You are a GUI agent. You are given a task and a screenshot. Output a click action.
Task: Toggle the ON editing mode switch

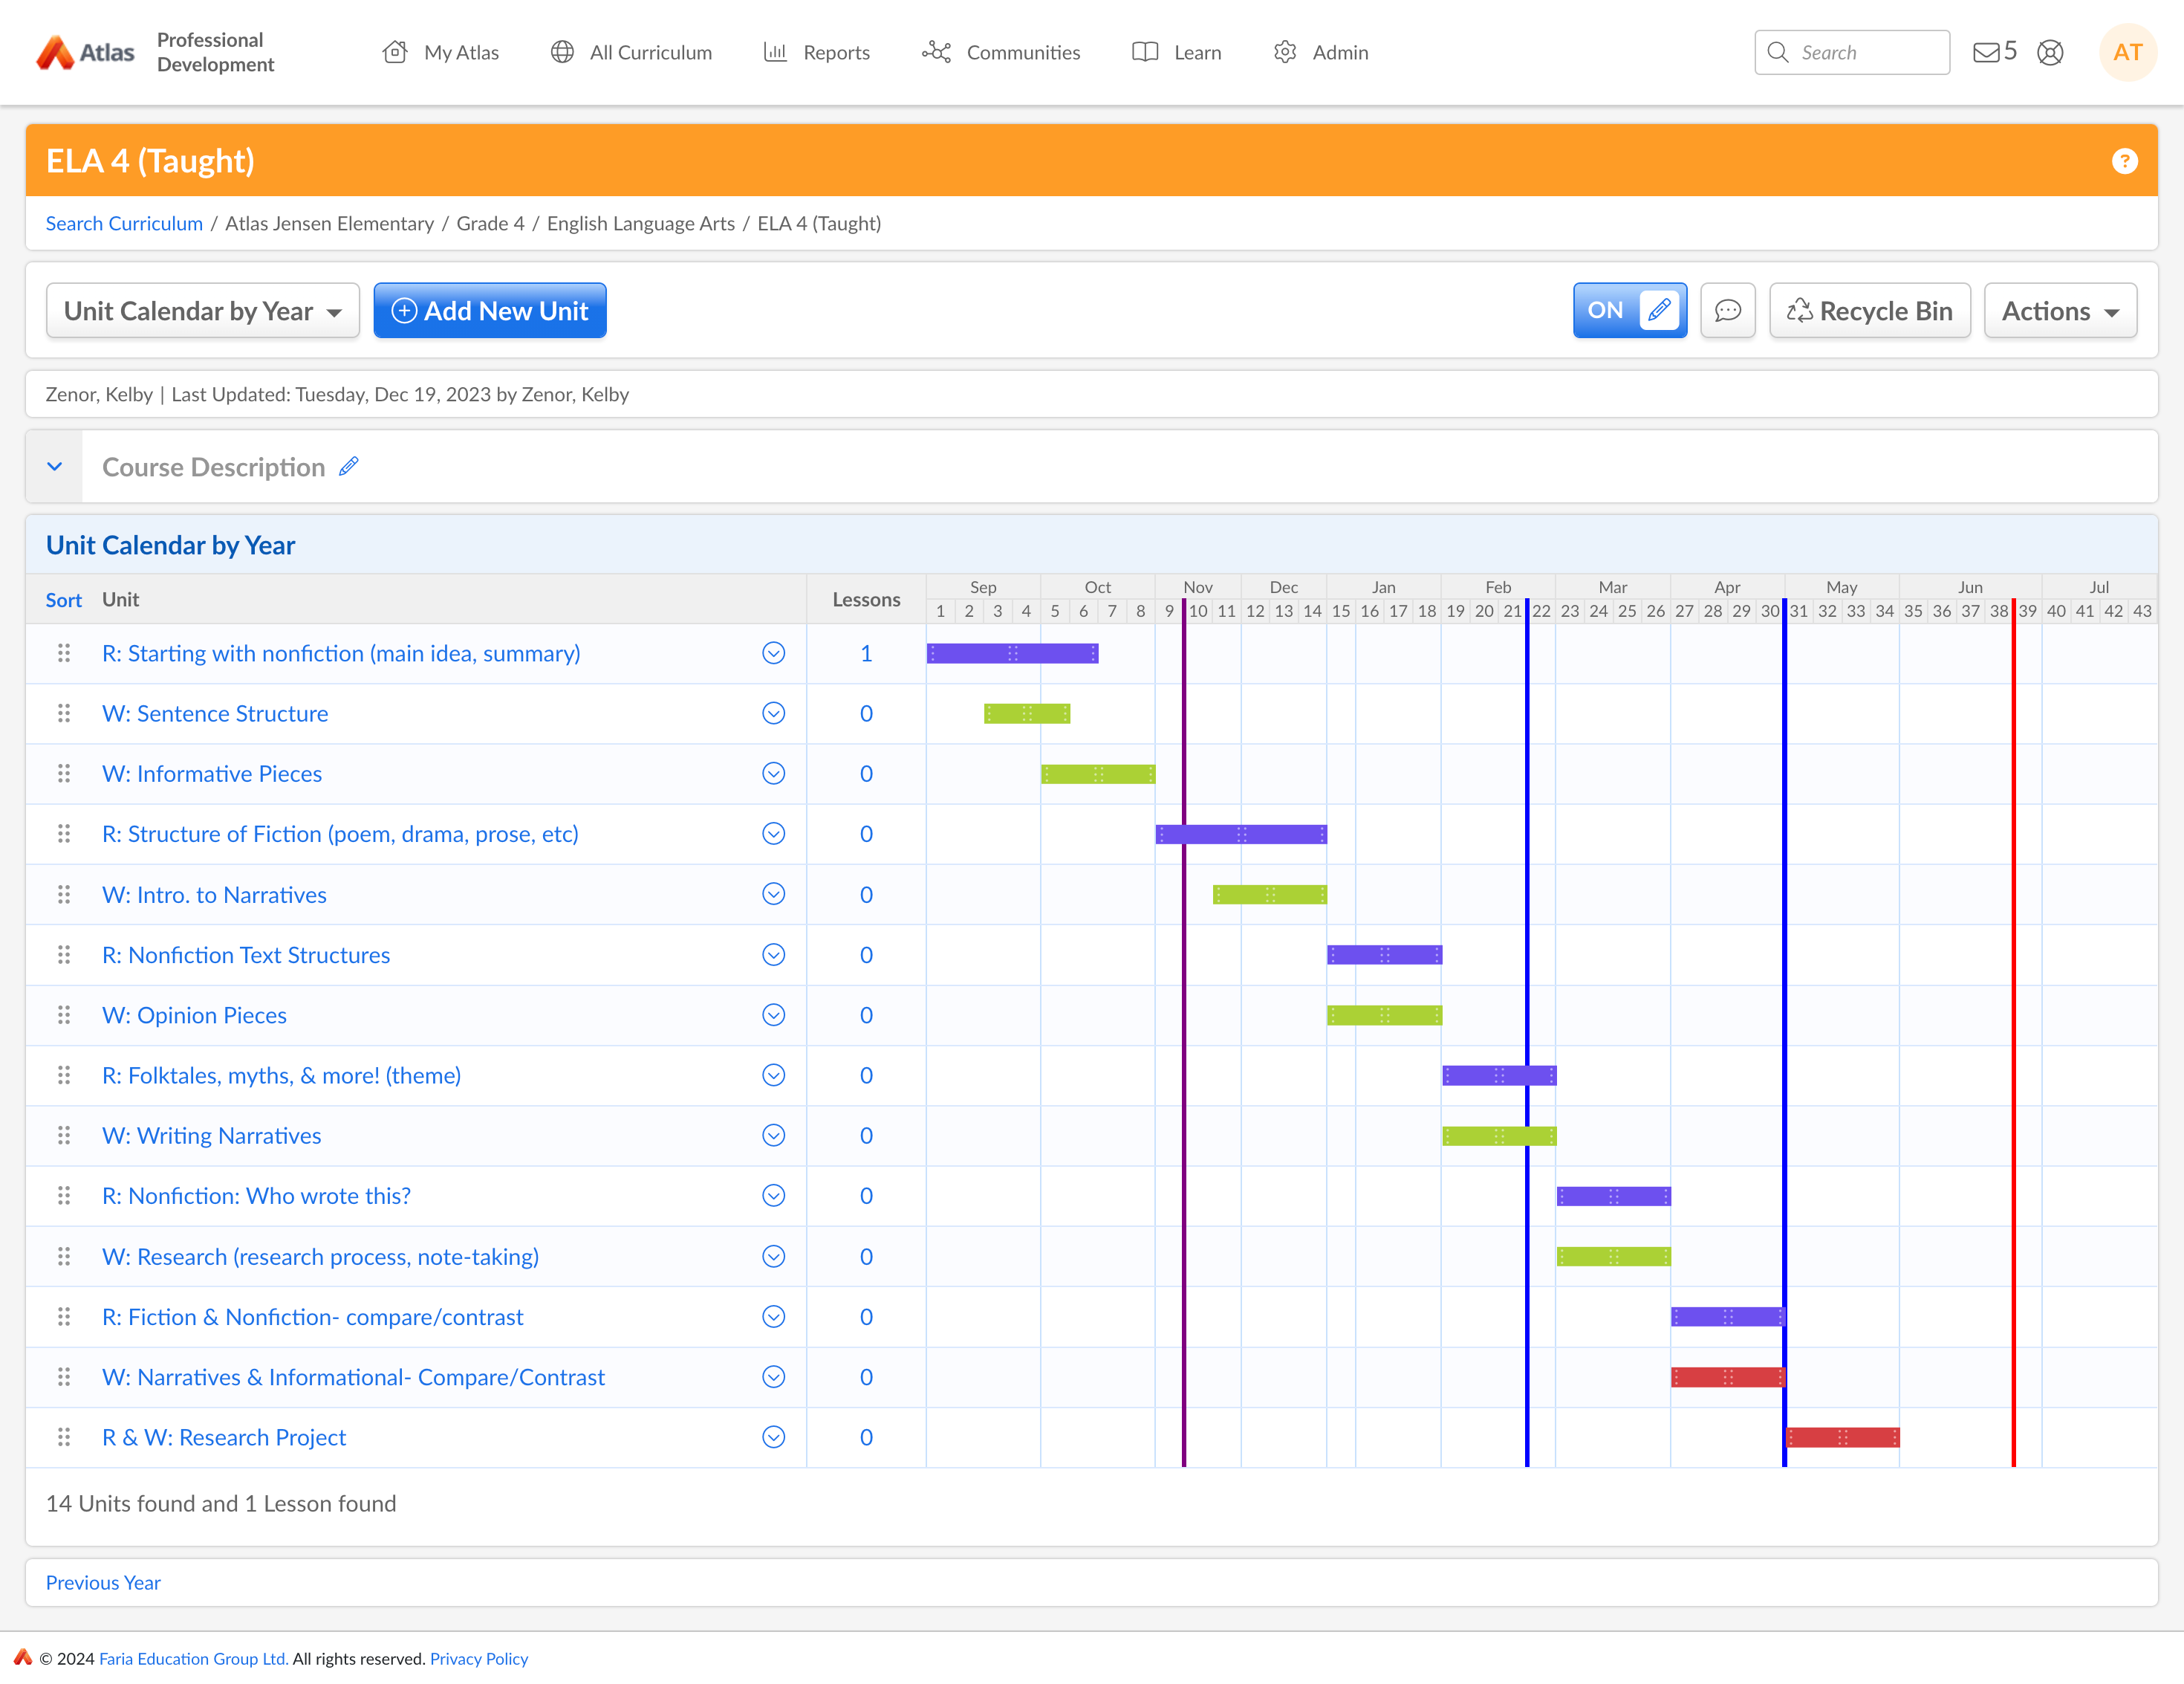click(1628, 311)
